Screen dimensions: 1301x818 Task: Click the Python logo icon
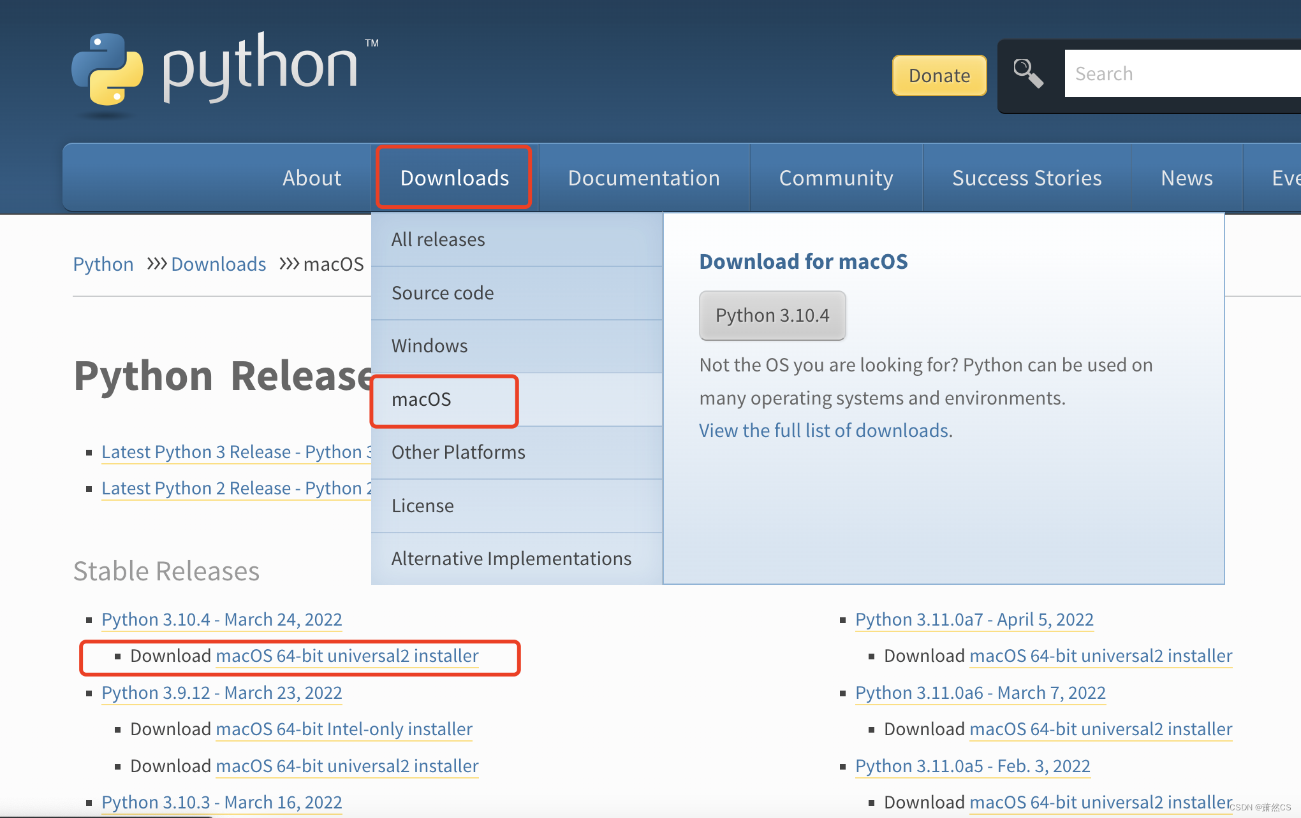[107, 69]
